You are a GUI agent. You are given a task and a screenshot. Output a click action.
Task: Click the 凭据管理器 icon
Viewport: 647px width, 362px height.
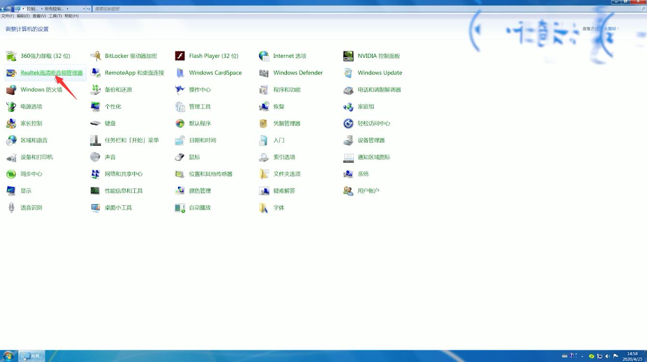click(264, 124)
